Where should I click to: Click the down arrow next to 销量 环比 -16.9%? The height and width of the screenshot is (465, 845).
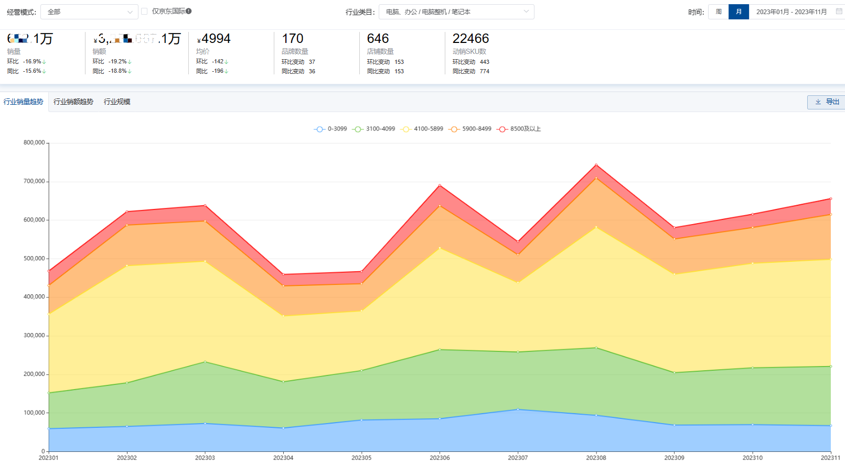[x=44, y=62]
